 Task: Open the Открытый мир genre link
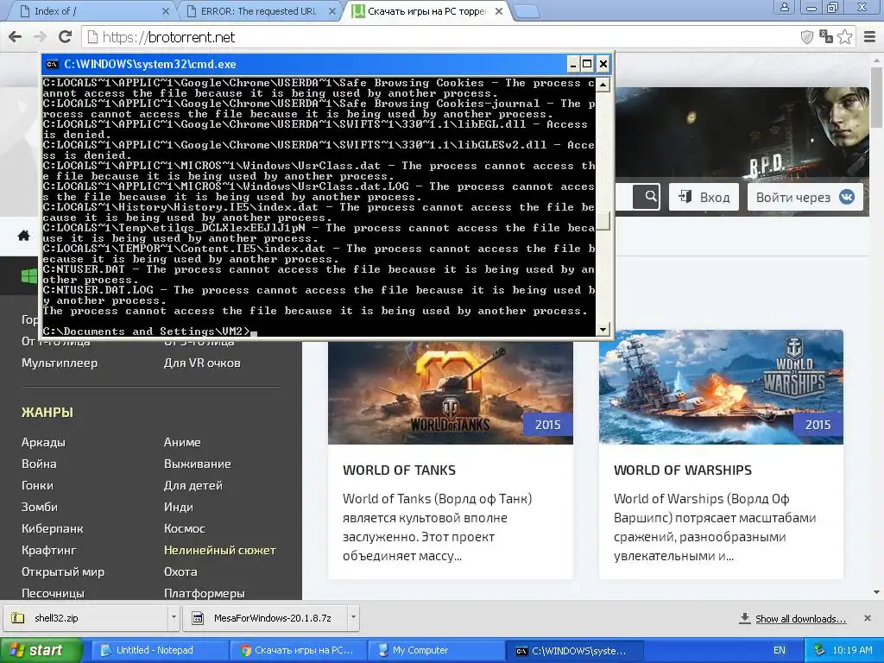(x=63, y=571)
